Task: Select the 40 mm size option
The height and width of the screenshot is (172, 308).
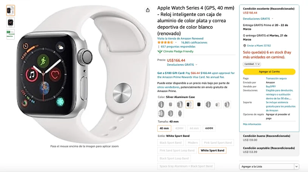Action: coord(164,128)
